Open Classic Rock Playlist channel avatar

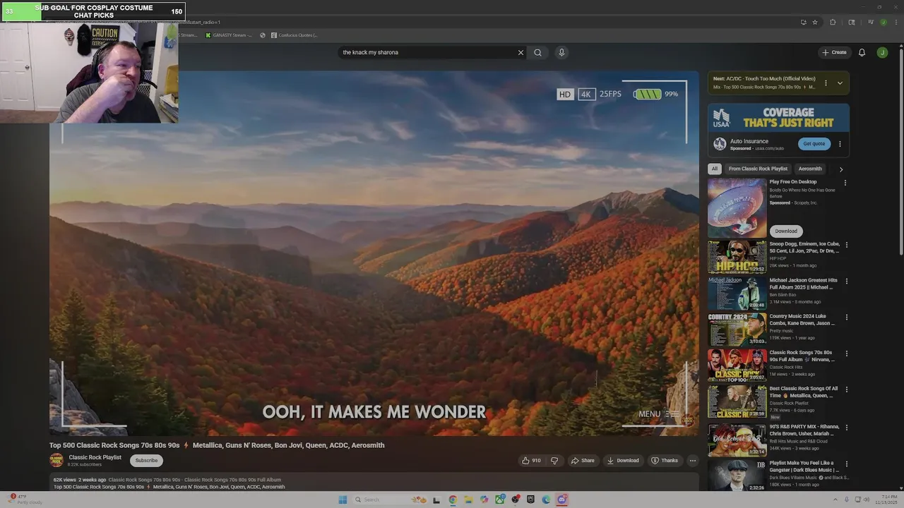pos(56,461)
